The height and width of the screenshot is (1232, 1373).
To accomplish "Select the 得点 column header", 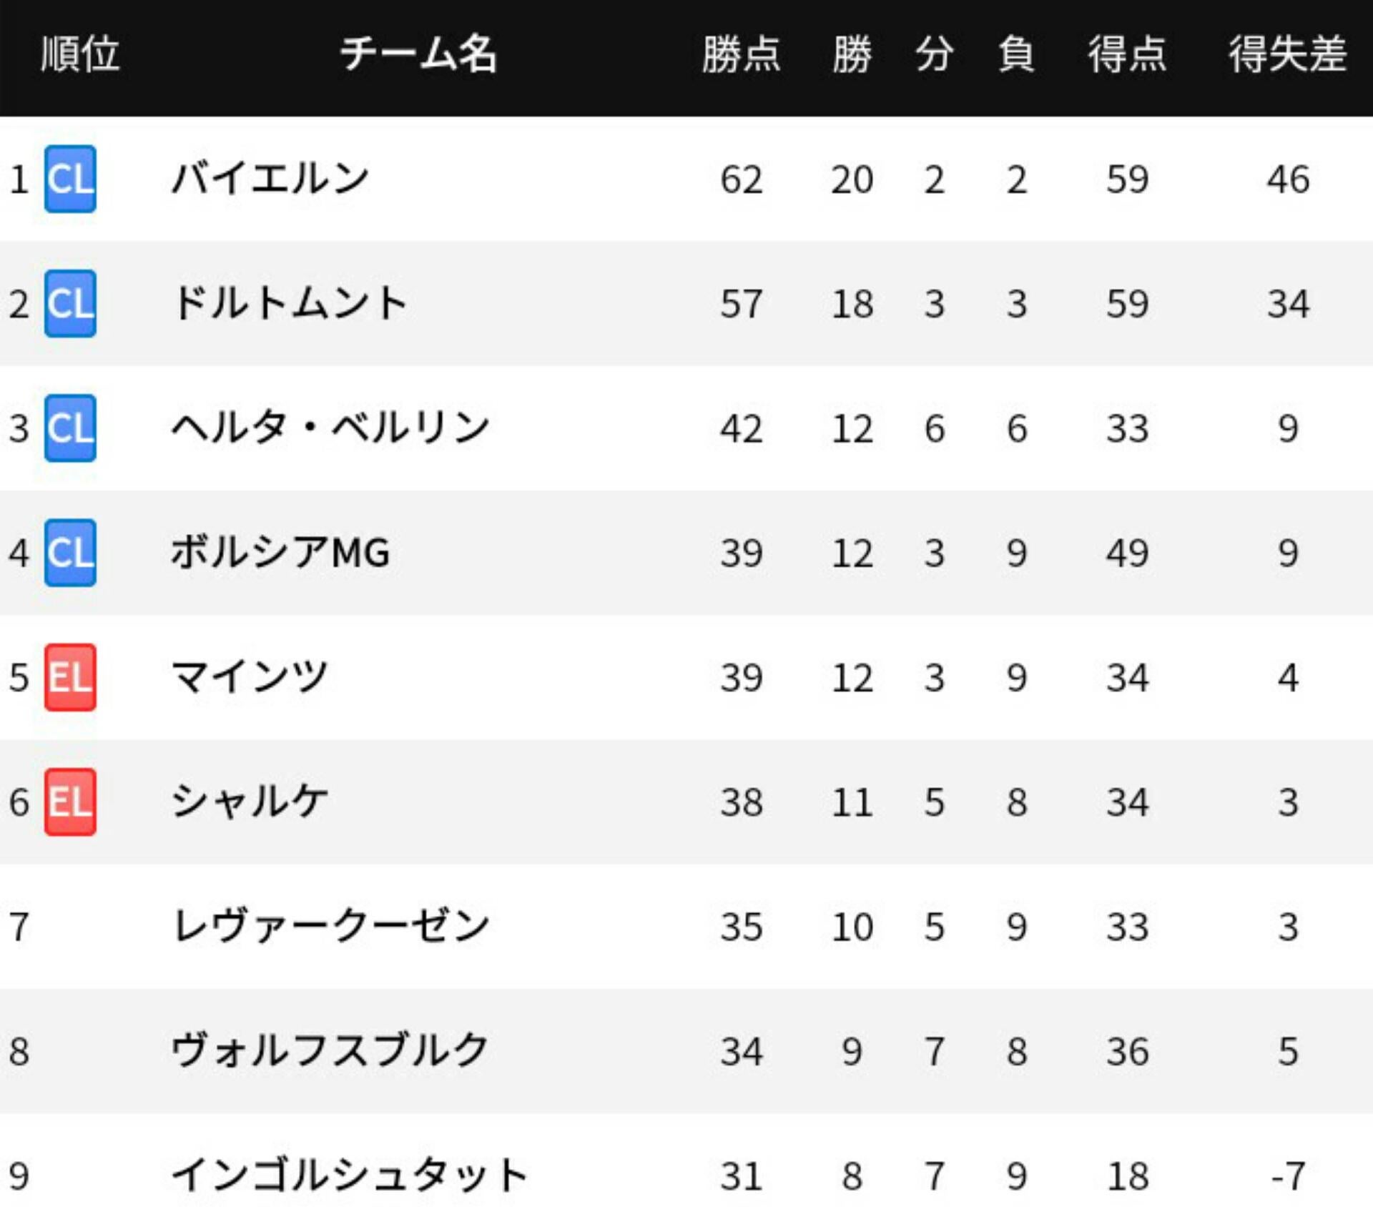I will tap(1127, 54).
